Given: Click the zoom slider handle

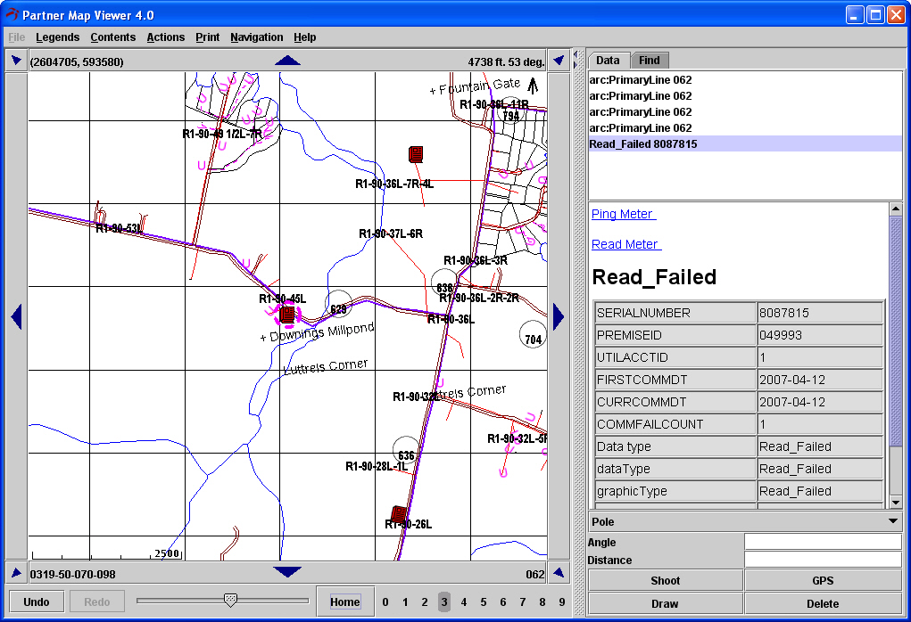Looking at the screenshot, I should (x=230, y=601).
